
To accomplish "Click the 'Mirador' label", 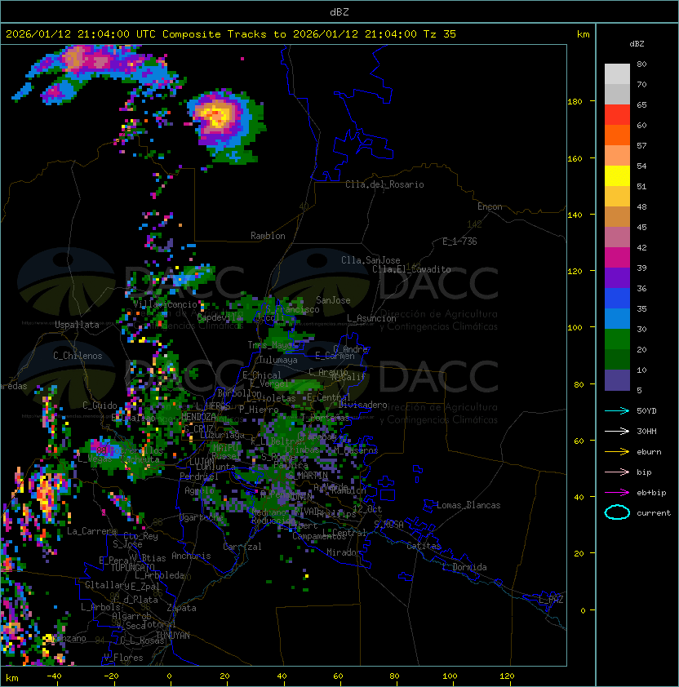I will click(344, 552).
